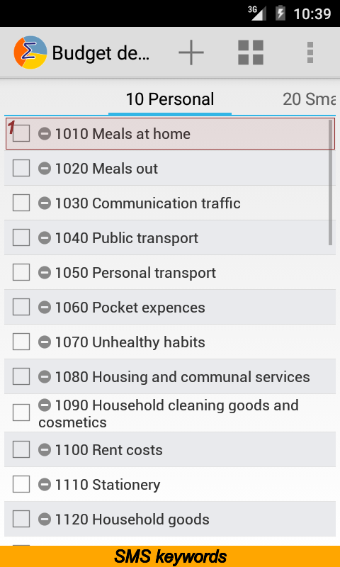
Task: Tap the minus icon beside 1040 Public transport
Action: [x=45, y=238]
